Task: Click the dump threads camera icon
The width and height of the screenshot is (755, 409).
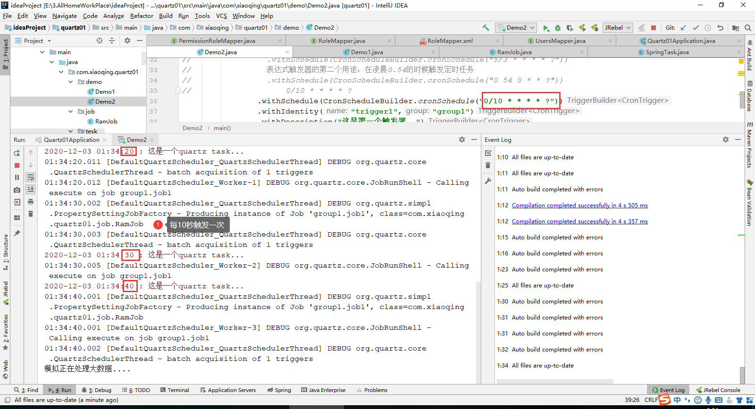Action: pos(17,190)
